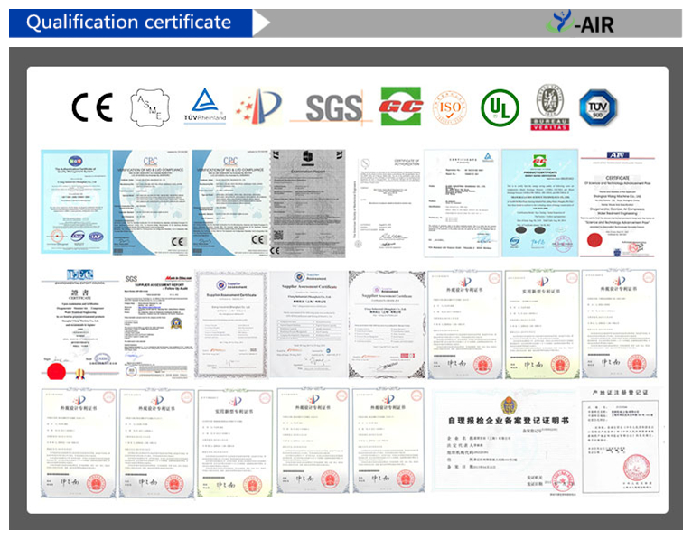Open the blue GC Product Certificate
The height and width of the screenshot is (539, 692).
(x=539, y=203)
